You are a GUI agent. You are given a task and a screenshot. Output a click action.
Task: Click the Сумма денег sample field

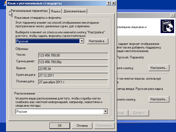click(x=73, y=62)
